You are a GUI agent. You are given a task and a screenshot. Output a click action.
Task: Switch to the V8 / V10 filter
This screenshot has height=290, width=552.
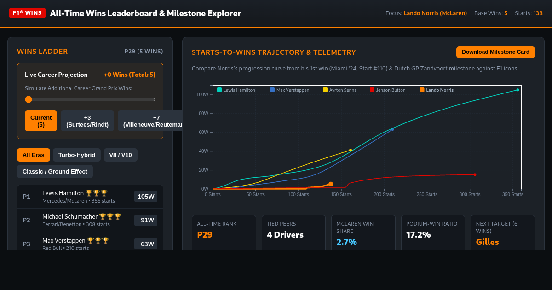(x=121, y=155)
